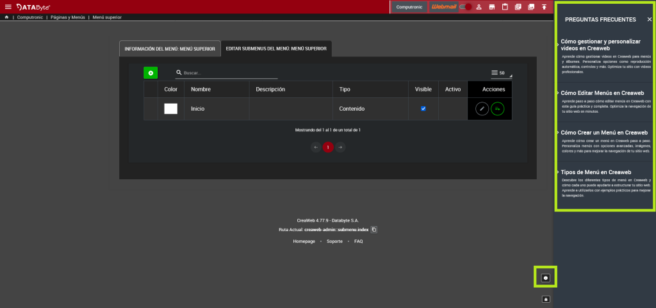Select Editar Submenus del Menú tab
This screenshot has height=308, width=656.
pyautogui.click(x=276, y=49)
